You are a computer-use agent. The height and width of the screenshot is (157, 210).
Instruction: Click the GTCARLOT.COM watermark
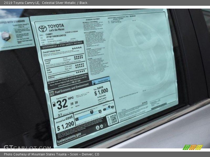(x=27, y=147)
